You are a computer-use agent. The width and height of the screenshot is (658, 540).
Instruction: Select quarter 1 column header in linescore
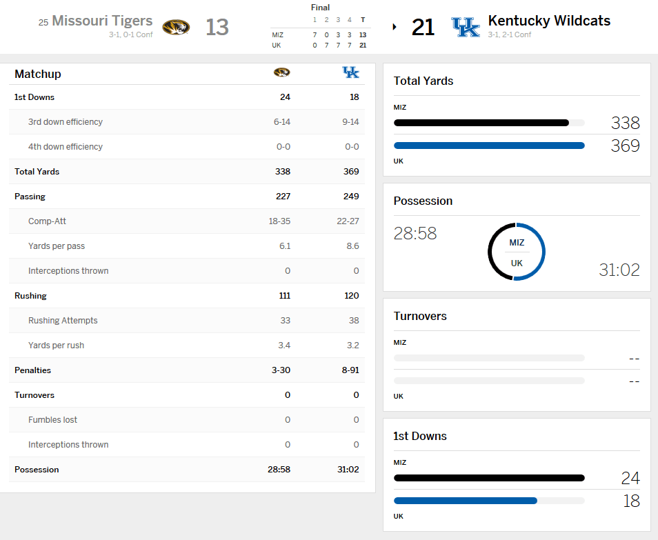click(315, 19)
